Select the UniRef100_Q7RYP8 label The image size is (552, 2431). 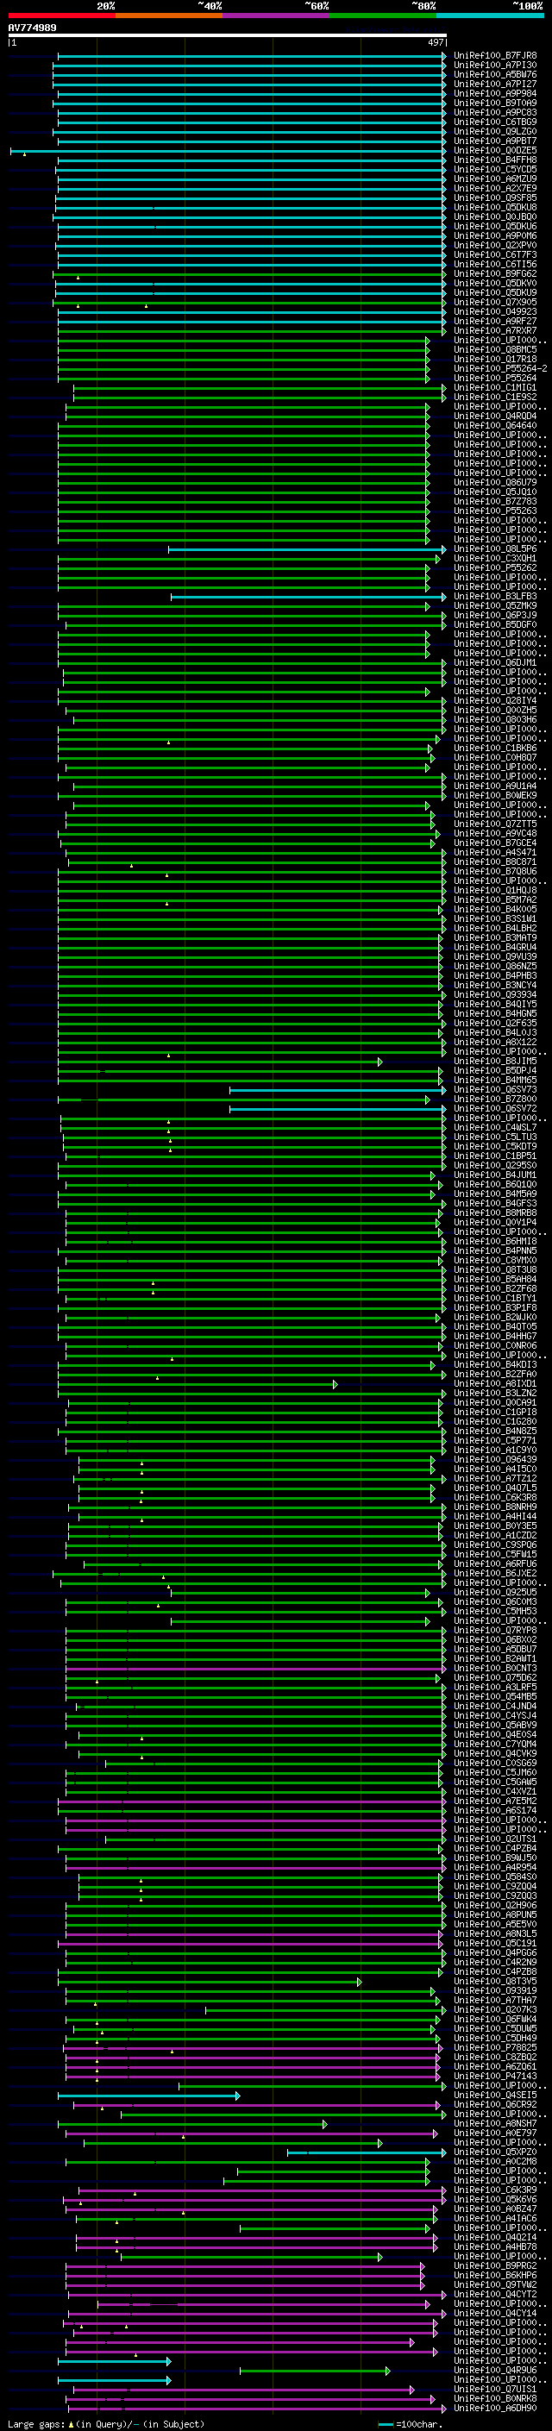pos(494,1631)
